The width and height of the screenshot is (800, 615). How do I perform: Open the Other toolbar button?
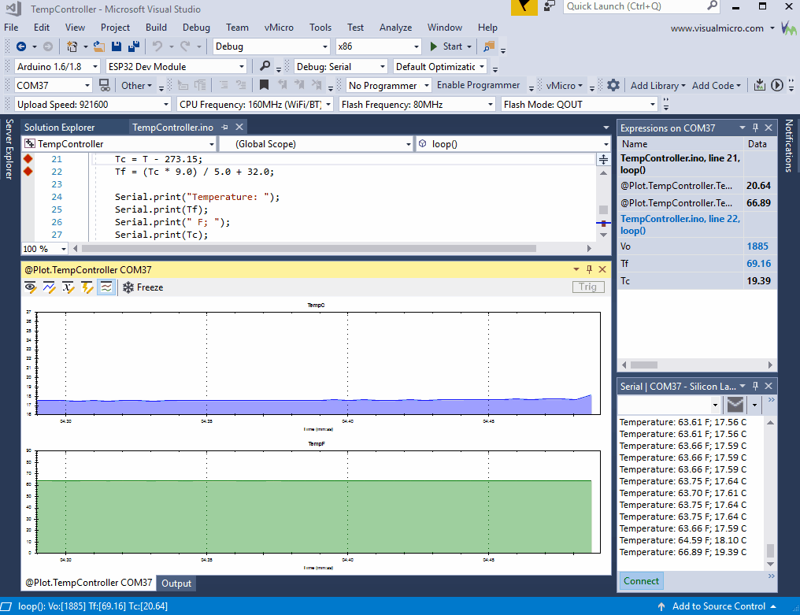click(136, 85)
